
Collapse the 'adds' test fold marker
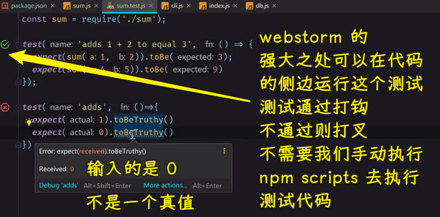tap(18, 107)
